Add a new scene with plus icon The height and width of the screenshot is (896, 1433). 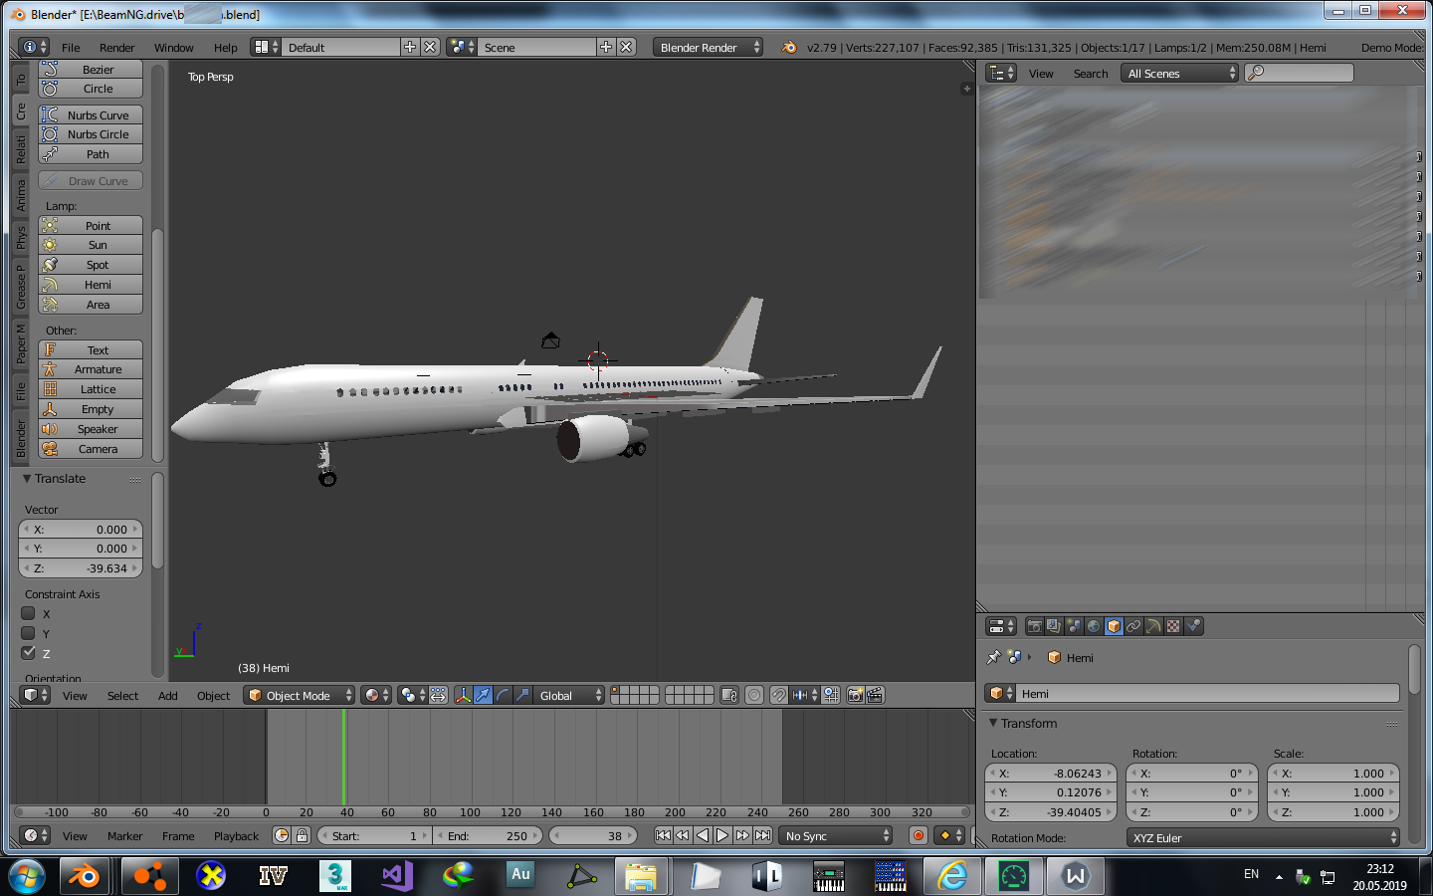606,47
